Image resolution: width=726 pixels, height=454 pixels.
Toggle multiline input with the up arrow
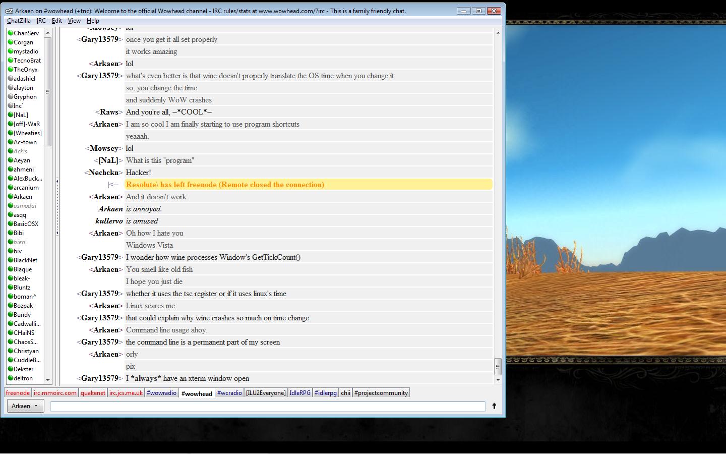click(x=494, y=406)
